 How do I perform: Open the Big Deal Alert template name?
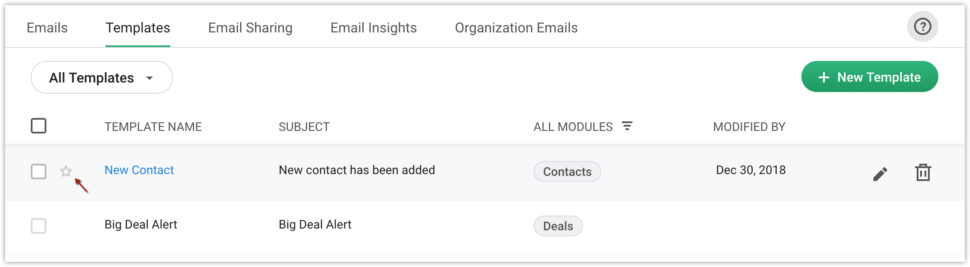click(x=141, y=225)
